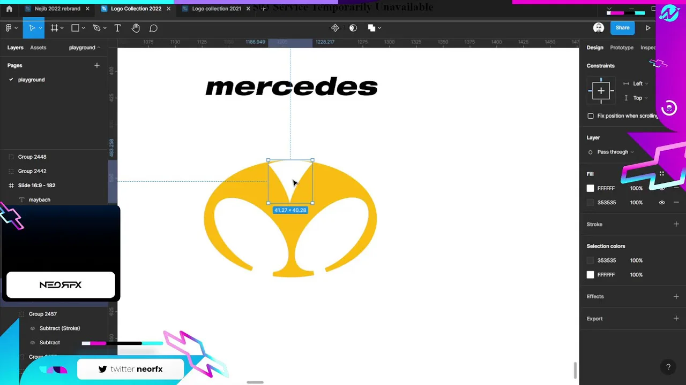
Task: Select the Subtract (Stroke) layer
Action: (x=59, y=328)
